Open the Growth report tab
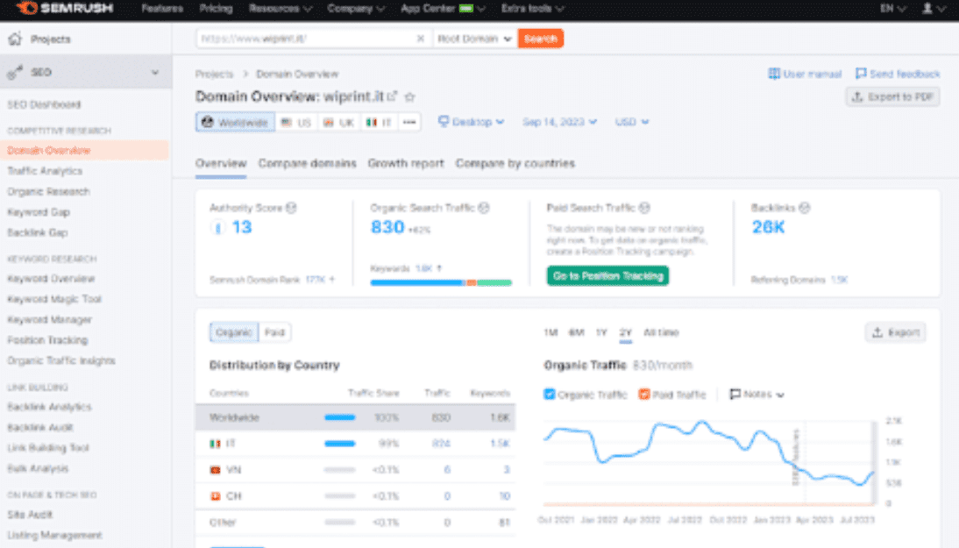 406,163
